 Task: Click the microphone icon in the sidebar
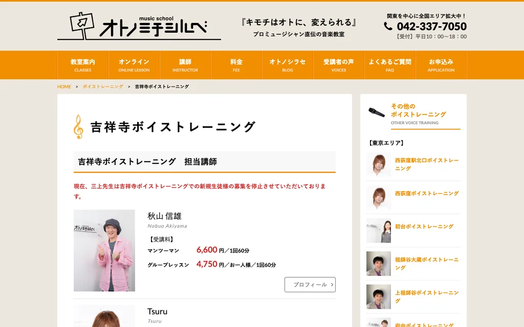pos(376,112)
